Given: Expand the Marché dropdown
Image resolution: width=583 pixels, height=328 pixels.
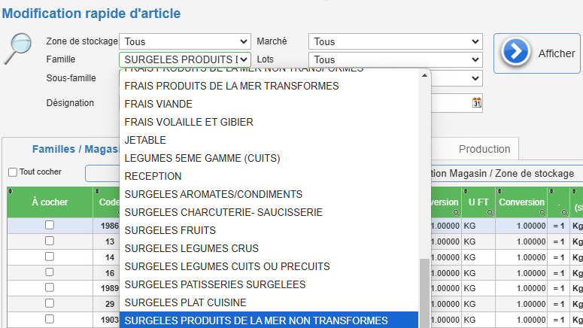Looking at the screenshot, I should click(395, 41).
